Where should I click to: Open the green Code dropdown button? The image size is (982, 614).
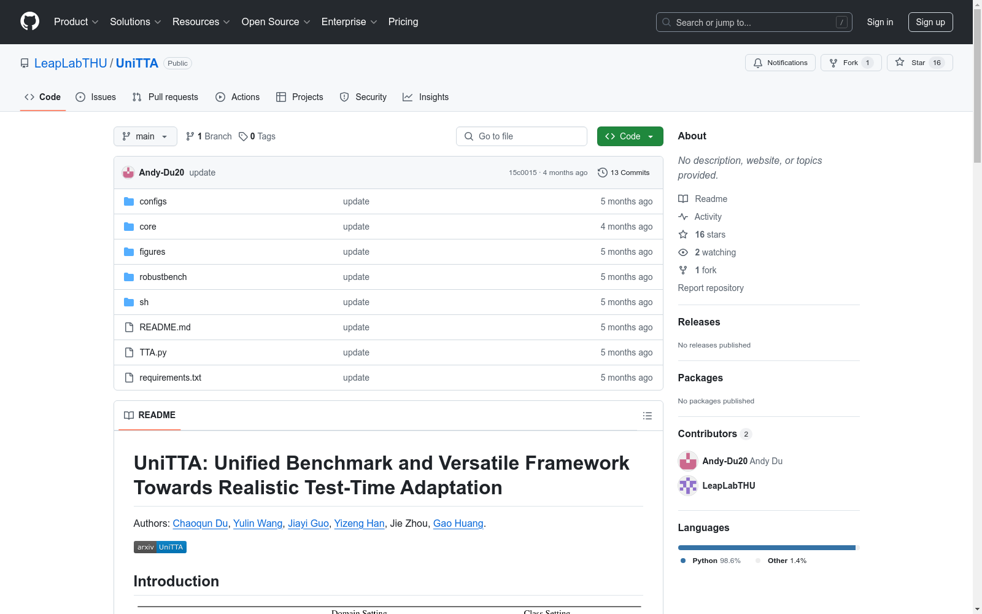630,136
